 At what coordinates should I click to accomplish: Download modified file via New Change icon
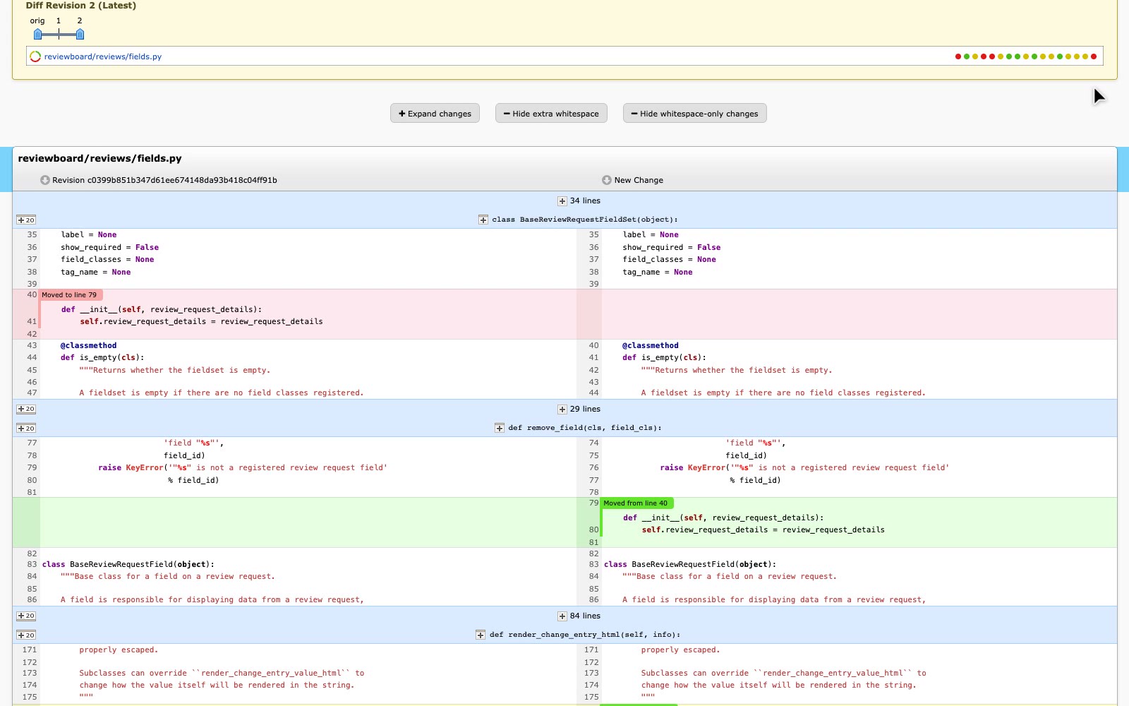click(x=607, y=180)
